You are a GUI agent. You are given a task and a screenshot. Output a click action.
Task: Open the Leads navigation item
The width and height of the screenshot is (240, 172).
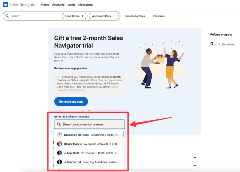[x=71, y=5]
